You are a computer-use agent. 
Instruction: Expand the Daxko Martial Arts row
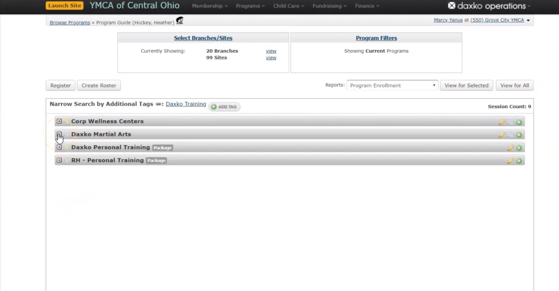pyautogui.click(x=59, y=134)
